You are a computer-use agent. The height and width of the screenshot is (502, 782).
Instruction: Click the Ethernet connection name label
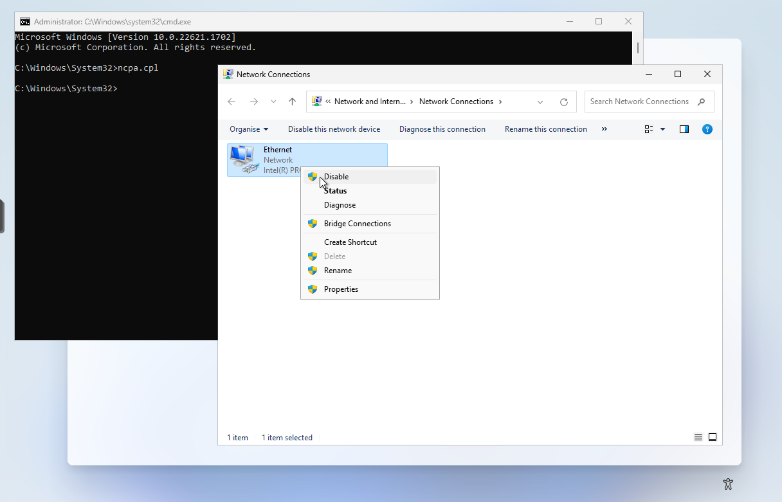pyautogui.click(x=278, y=150)
